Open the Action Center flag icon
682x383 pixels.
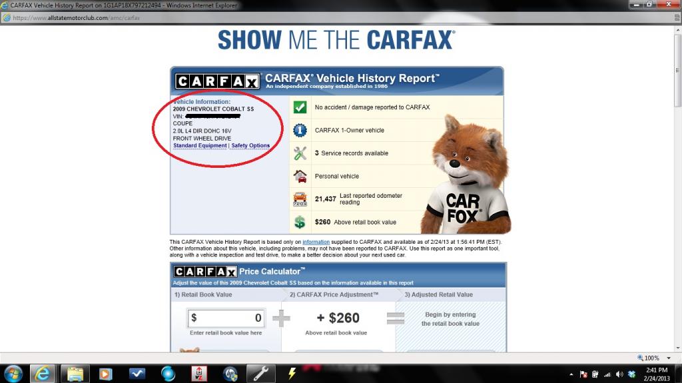coord(583,374)
